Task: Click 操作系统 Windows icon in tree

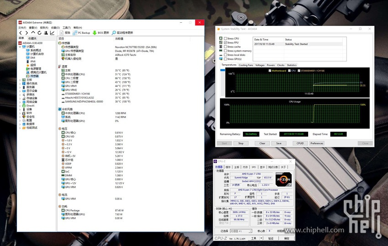Action: pyautogui.click(x=24, y=83)
